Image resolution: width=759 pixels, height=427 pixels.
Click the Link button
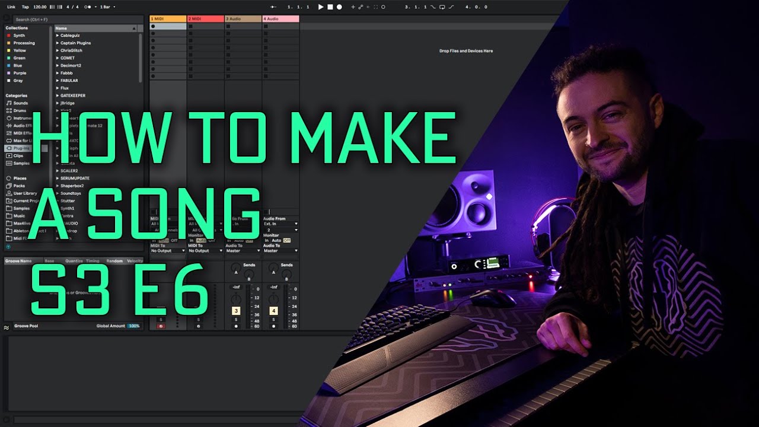point(11,7)
